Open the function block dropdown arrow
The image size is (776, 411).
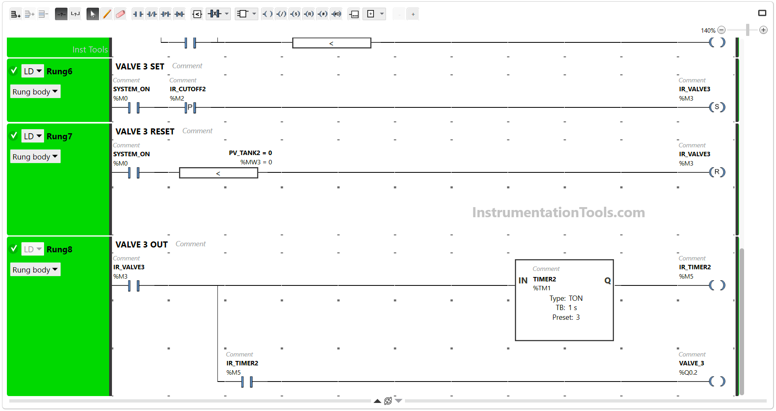click(254, 14)
